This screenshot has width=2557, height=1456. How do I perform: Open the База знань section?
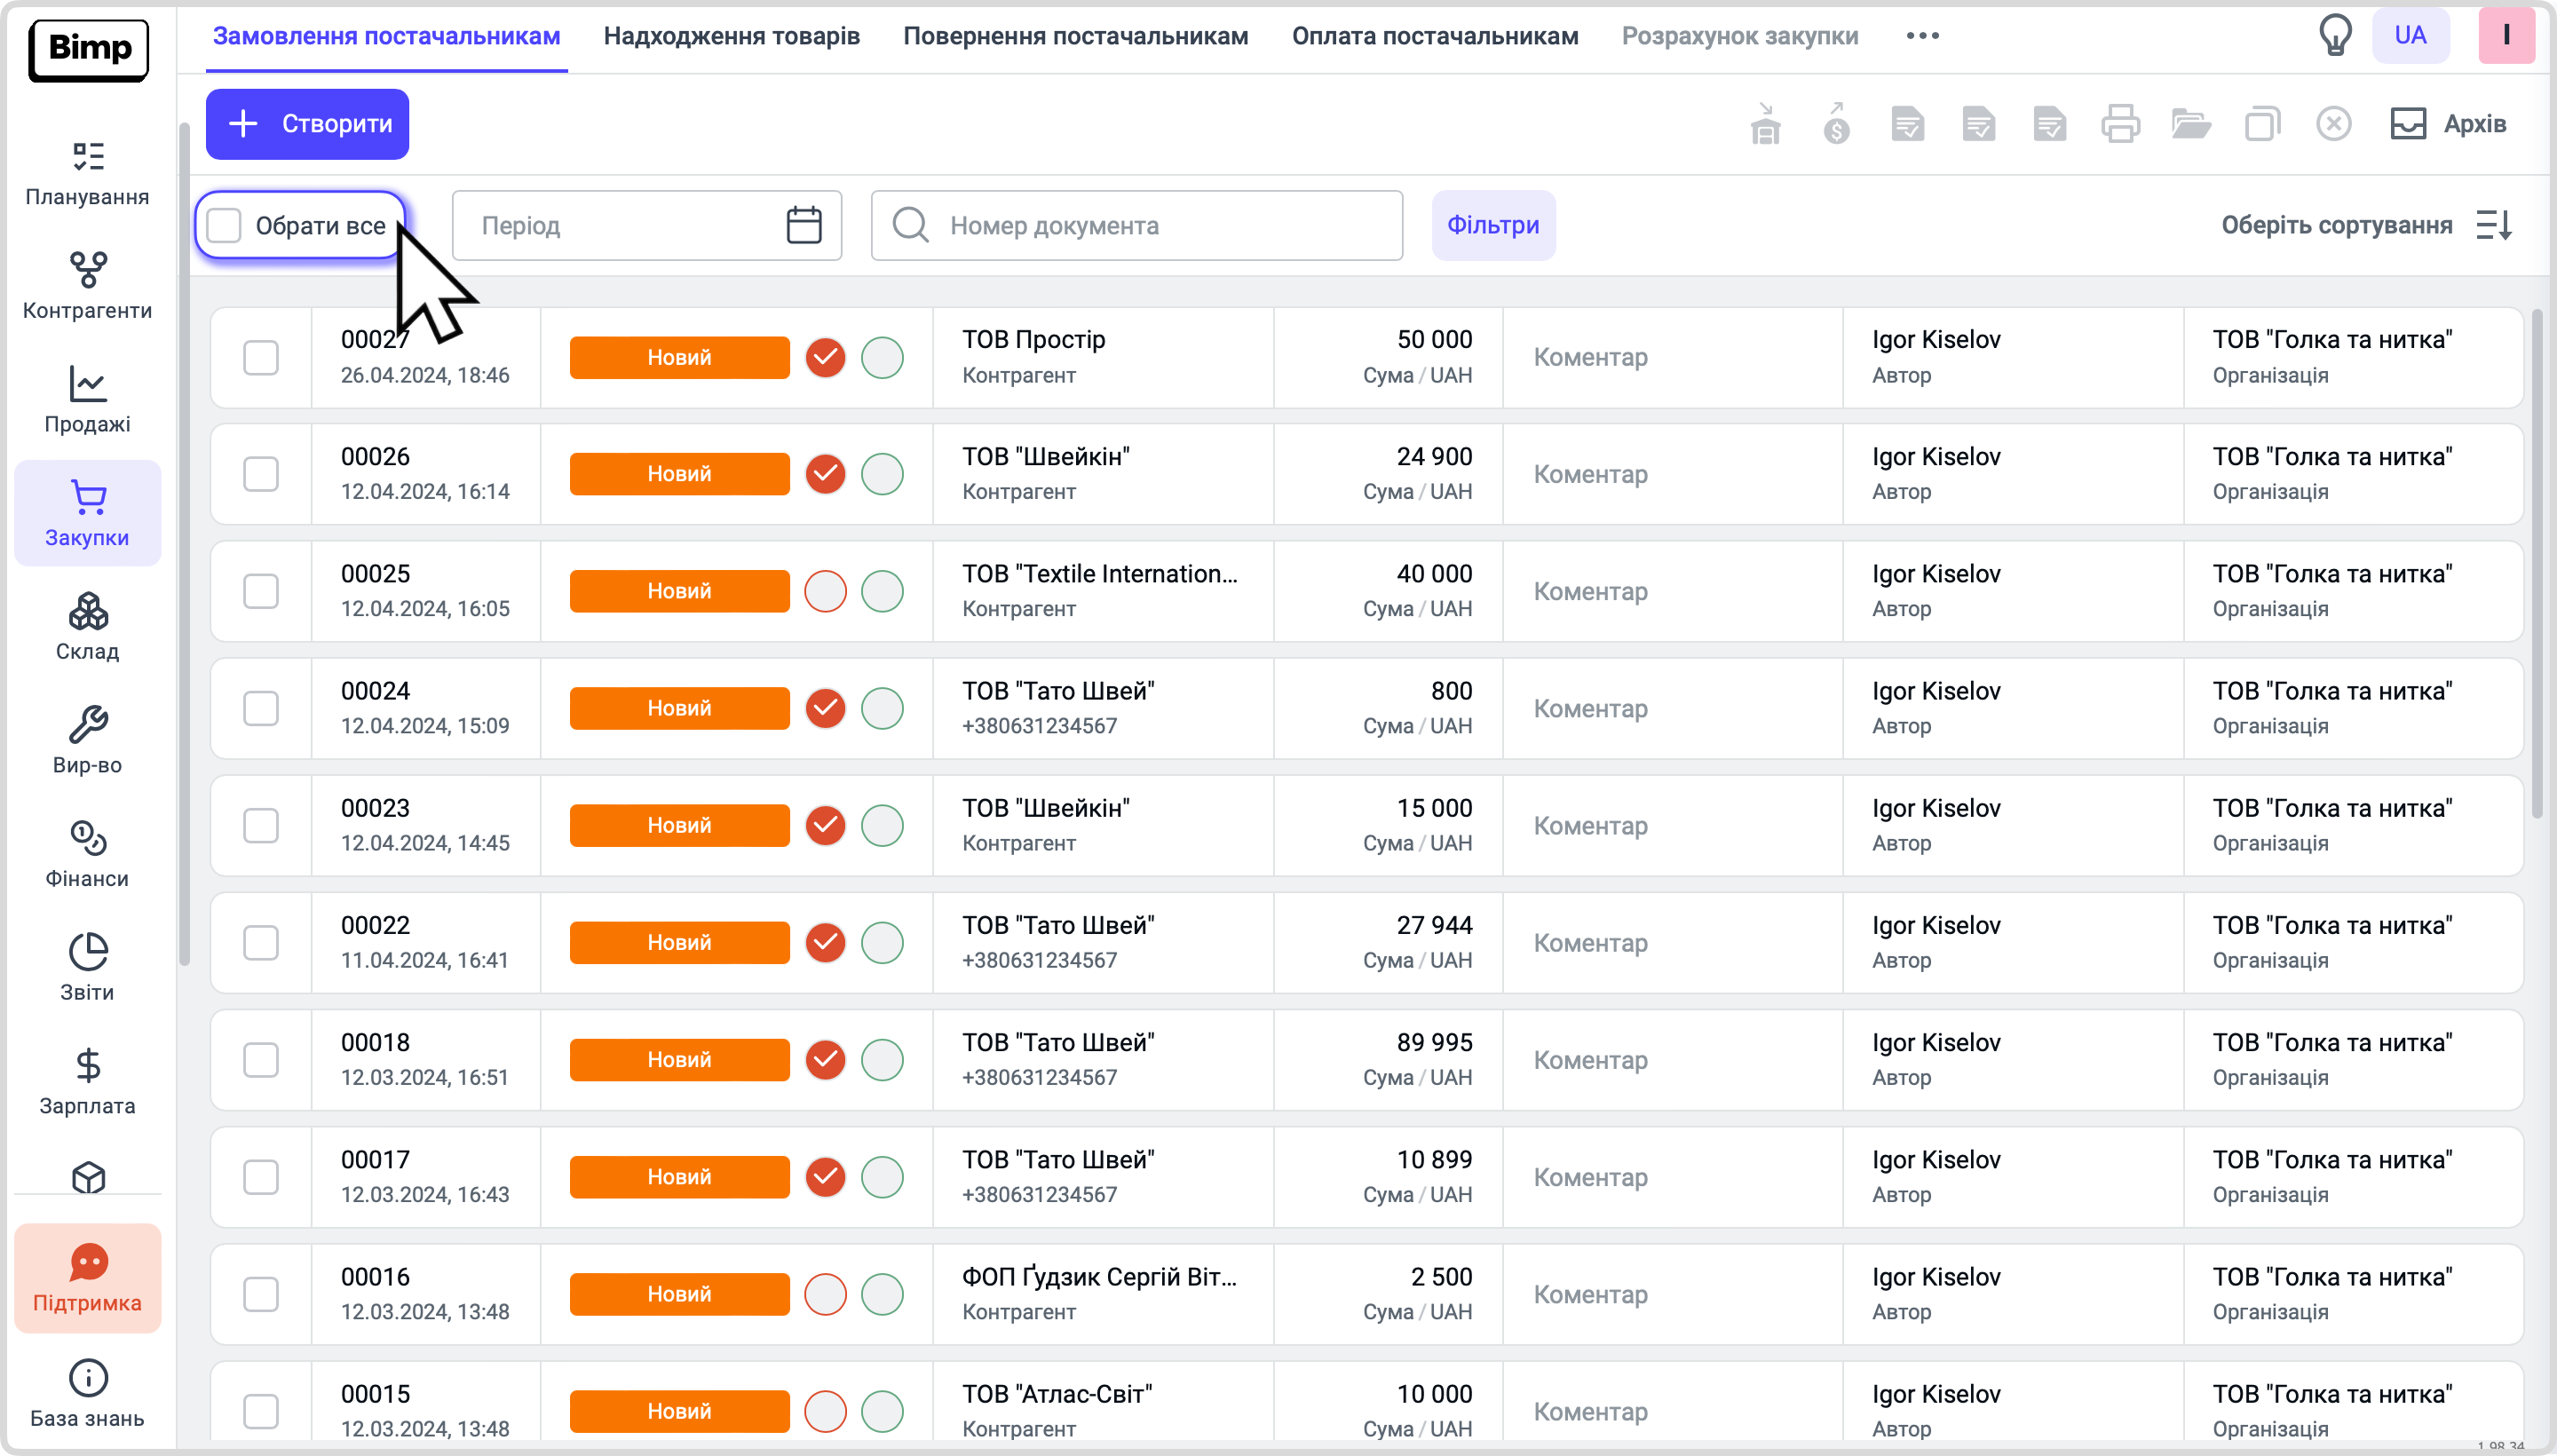point(88,1394)
